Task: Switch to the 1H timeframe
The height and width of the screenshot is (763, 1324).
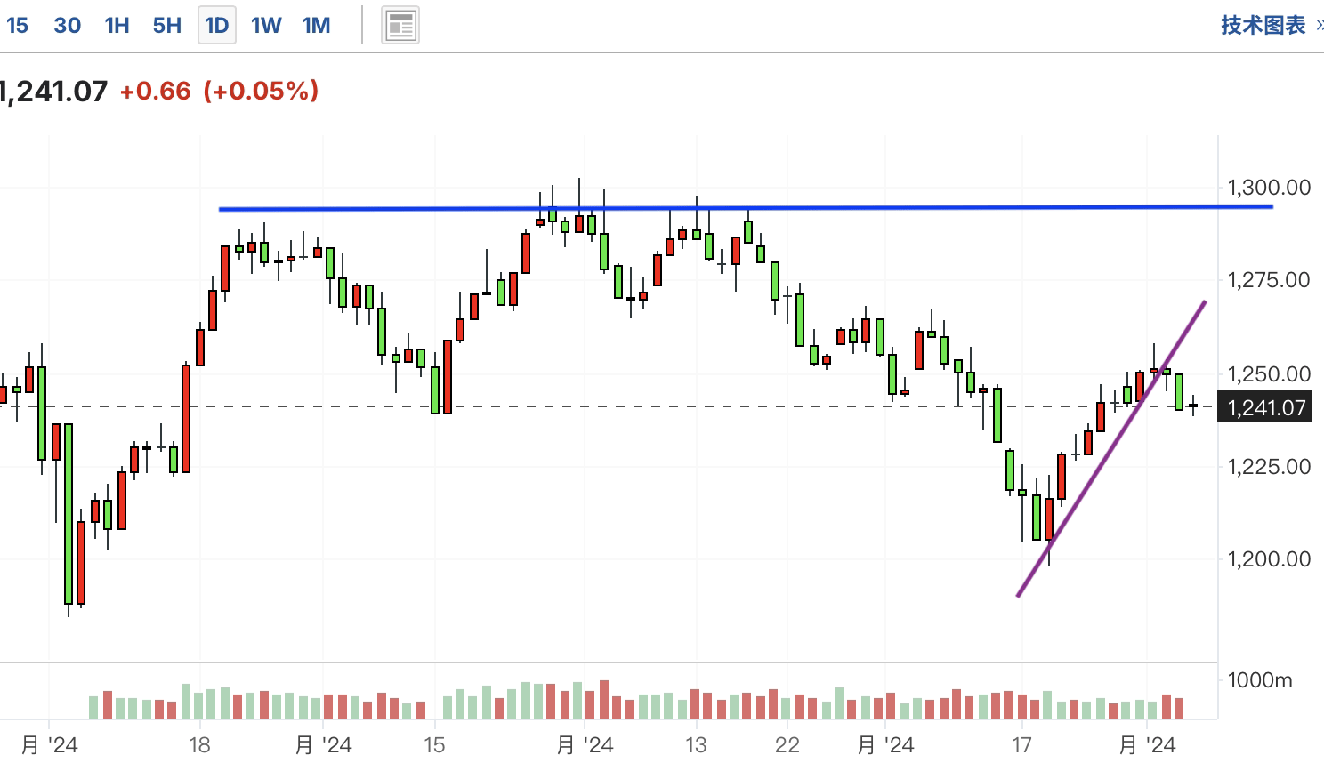Action: click(117, 26)
